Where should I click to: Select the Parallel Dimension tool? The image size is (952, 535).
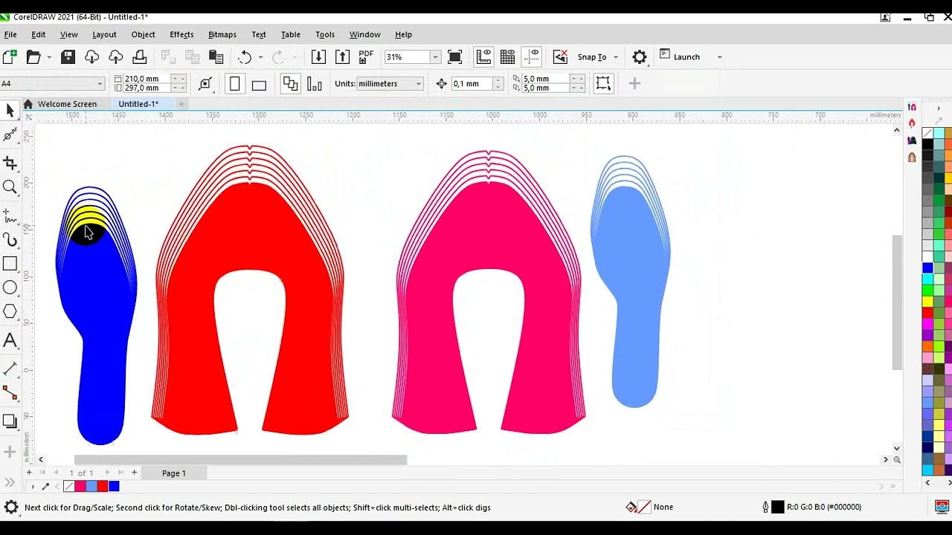[10, 369]
